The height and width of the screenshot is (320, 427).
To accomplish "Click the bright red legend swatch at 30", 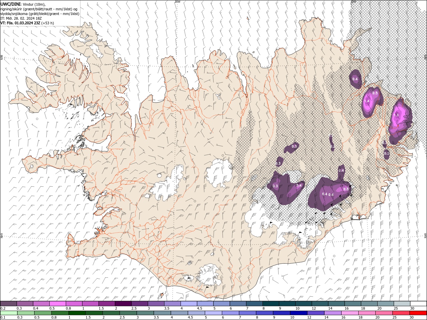I will tap(418, 313).
